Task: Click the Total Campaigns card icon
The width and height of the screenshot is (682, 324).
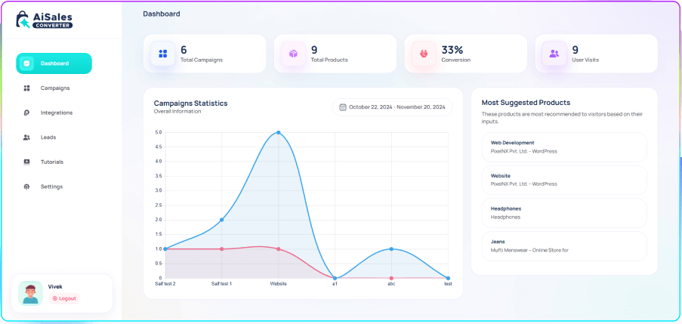Action: 162,54
